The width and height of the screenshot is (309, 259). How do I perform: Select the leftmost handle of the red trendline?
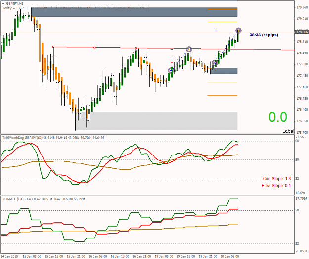(53, 47)
